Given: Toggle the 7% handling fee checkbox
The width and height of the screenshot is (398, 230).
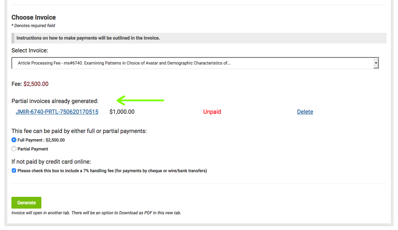Looking at the screenshot, I should pyautogui.click(x=14, y=170).
